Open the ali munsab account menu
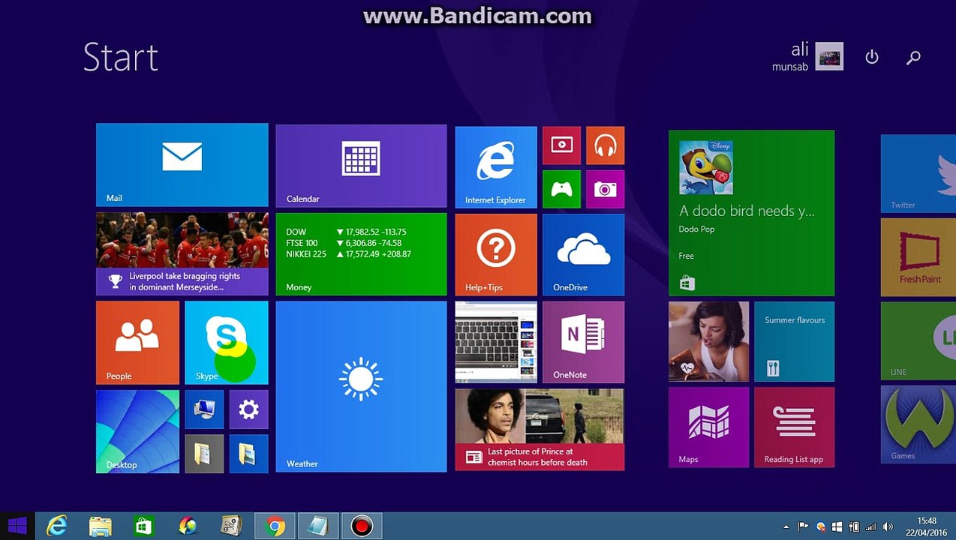 (807, 57)
